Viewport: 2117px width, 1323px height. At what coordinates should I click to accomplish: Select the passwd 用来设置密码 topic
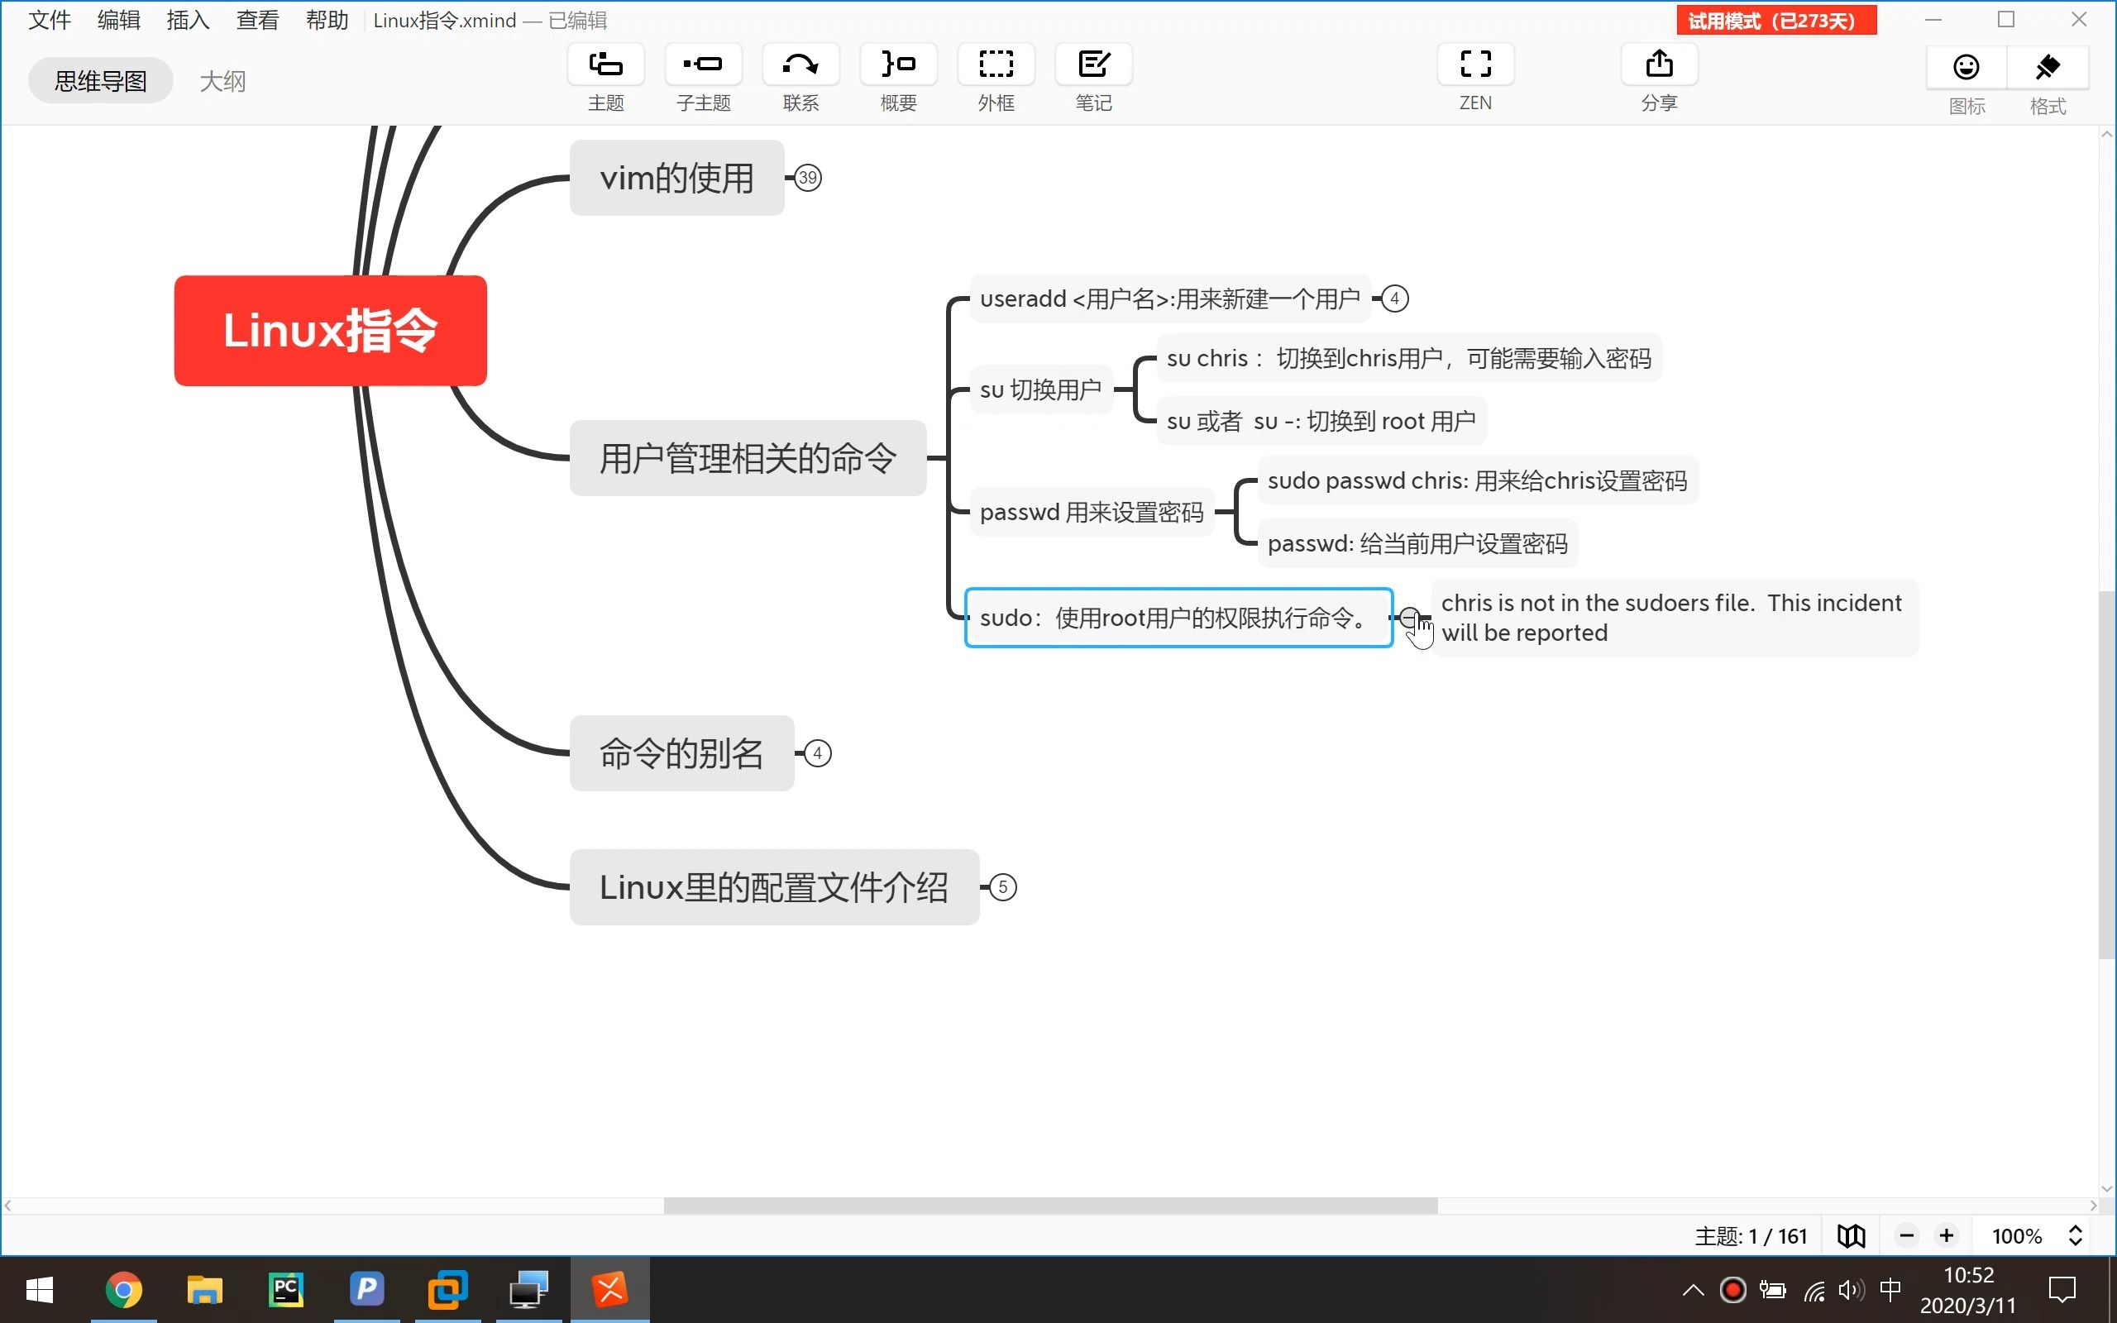point(1092,512)
